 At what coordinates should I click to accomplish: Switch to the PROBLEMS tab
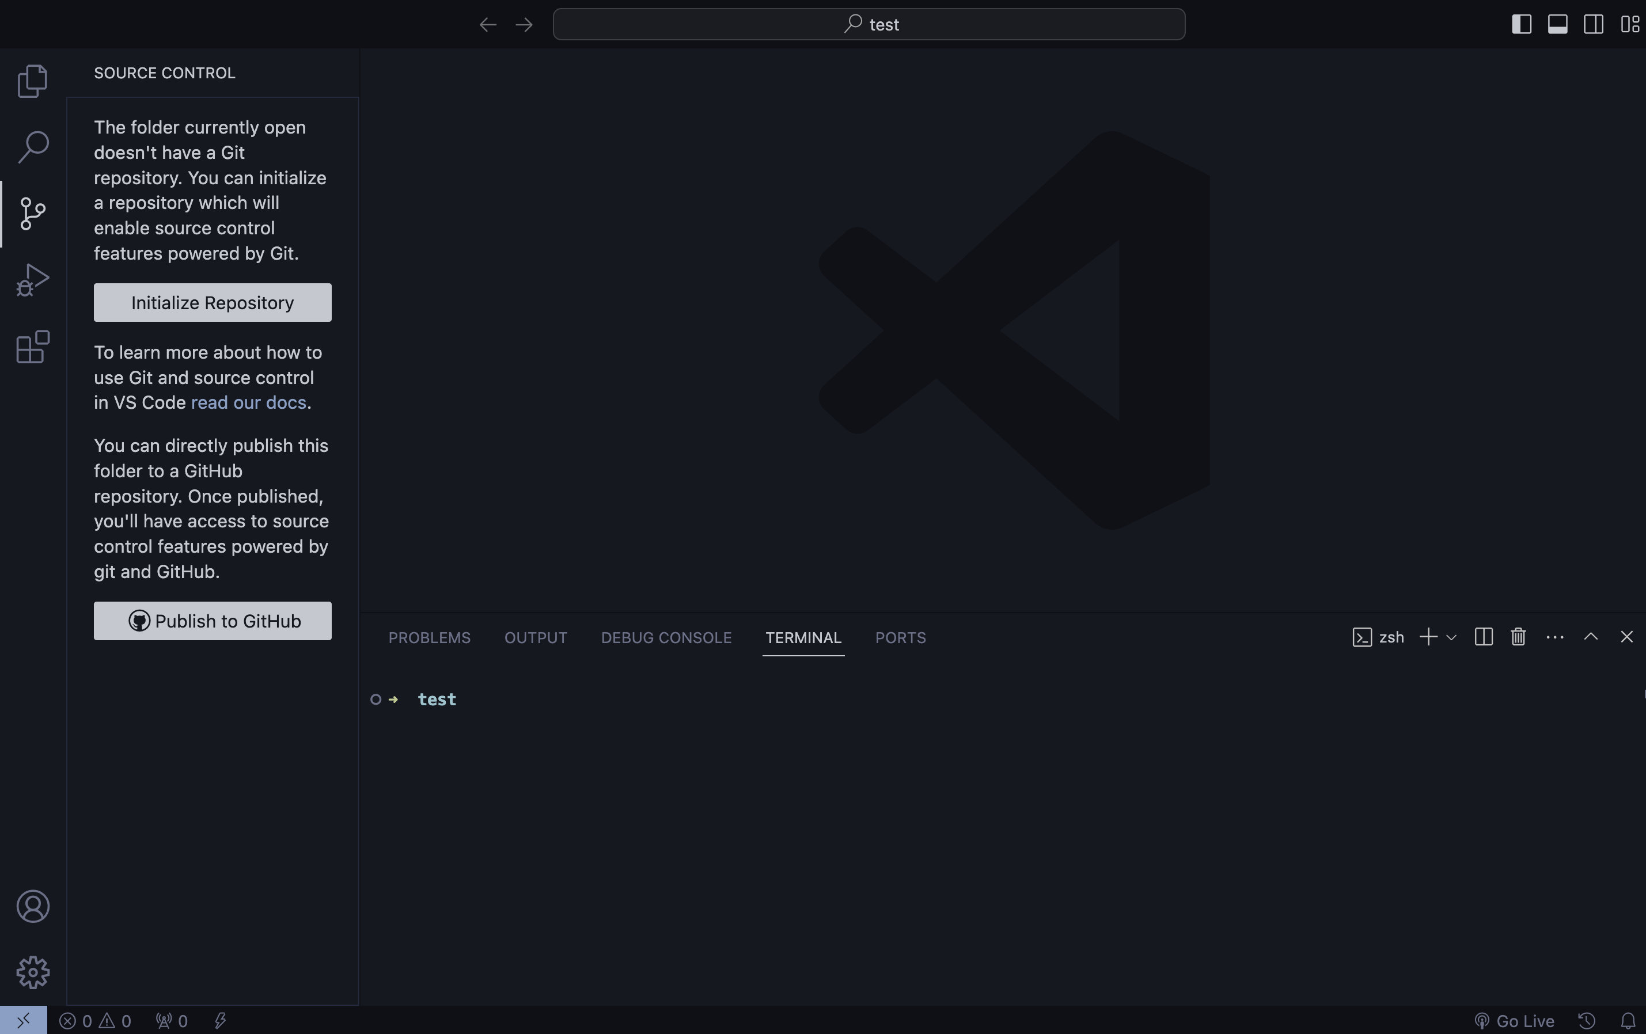(x=429, y=638)
